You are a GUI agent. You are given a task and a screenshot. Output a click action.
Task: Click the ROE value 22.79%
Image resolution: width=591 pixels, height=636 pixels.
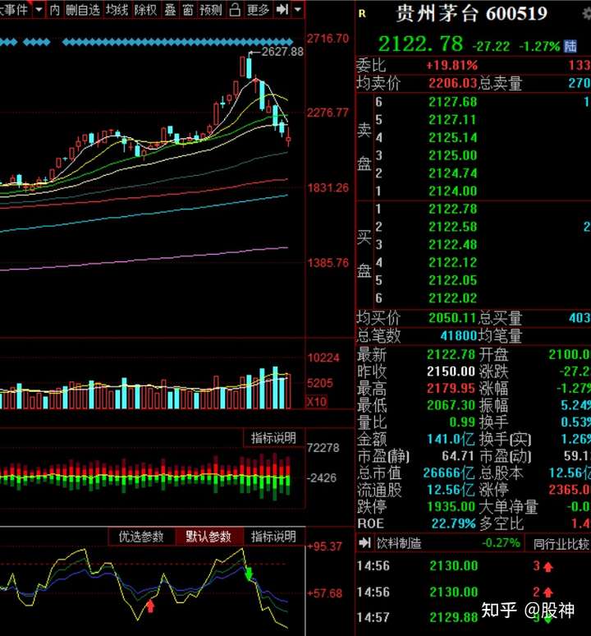(453, 523)
